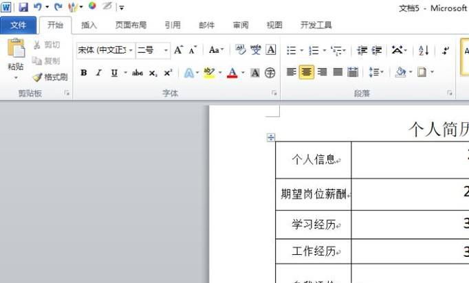
Task: Click 剪切 (Cut)
Action: (x=47, y=45)
